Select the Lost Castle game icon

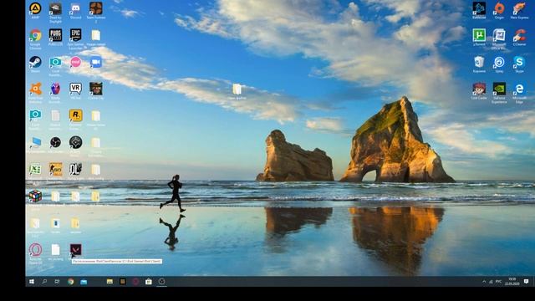(x=479, y=89)
